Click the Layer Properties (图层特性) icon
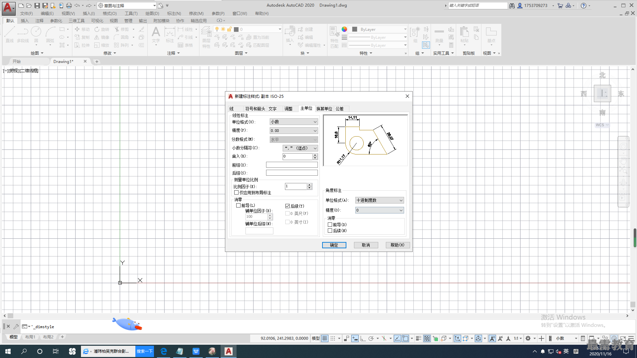The height and width of the screenshot is (358, 637). [206, 37]
